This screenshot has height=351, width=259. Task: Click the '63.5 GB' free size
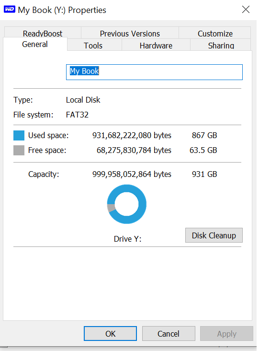[203, 150]
